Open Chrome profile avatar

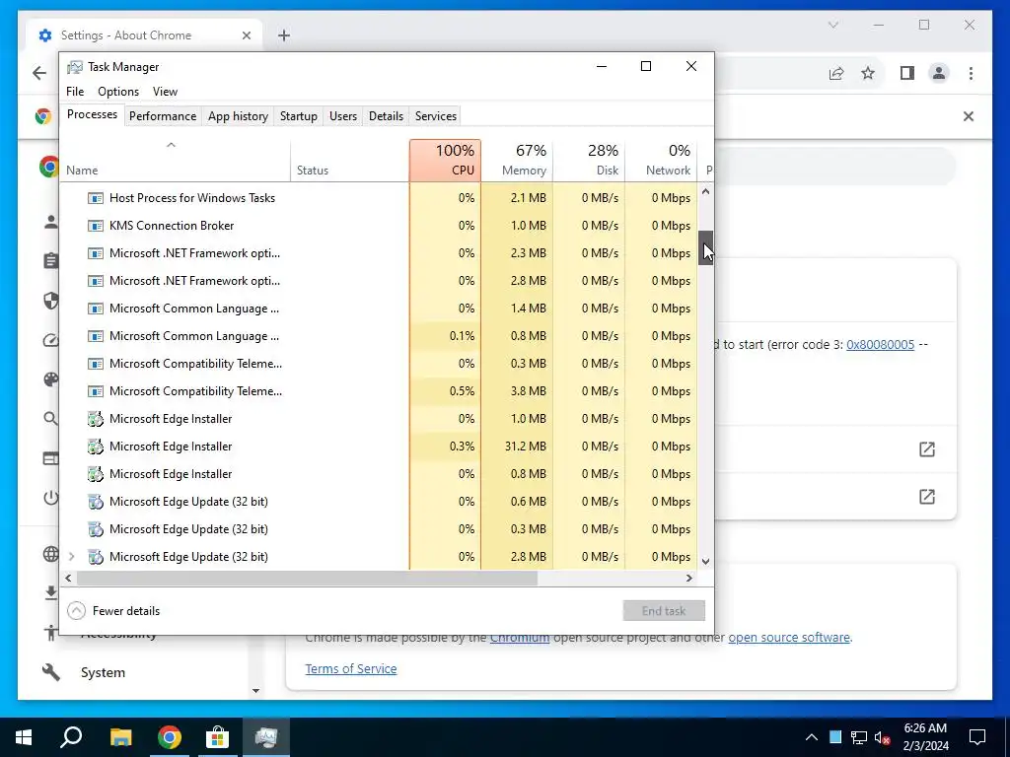[939, 73]
